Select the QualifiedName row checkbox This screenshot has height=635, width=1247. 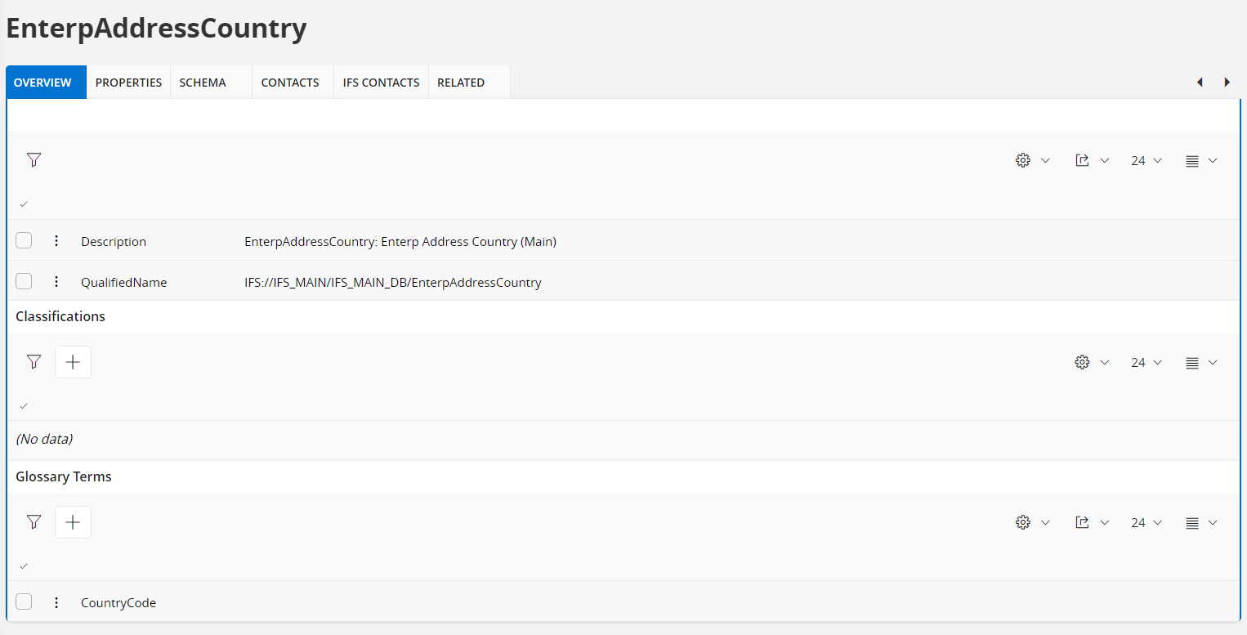coord(24,281)
